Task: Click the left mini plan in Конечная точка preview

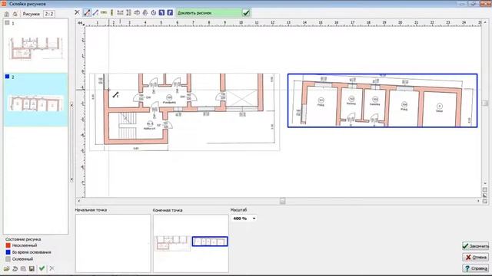Action: click(x=173, y=243)
